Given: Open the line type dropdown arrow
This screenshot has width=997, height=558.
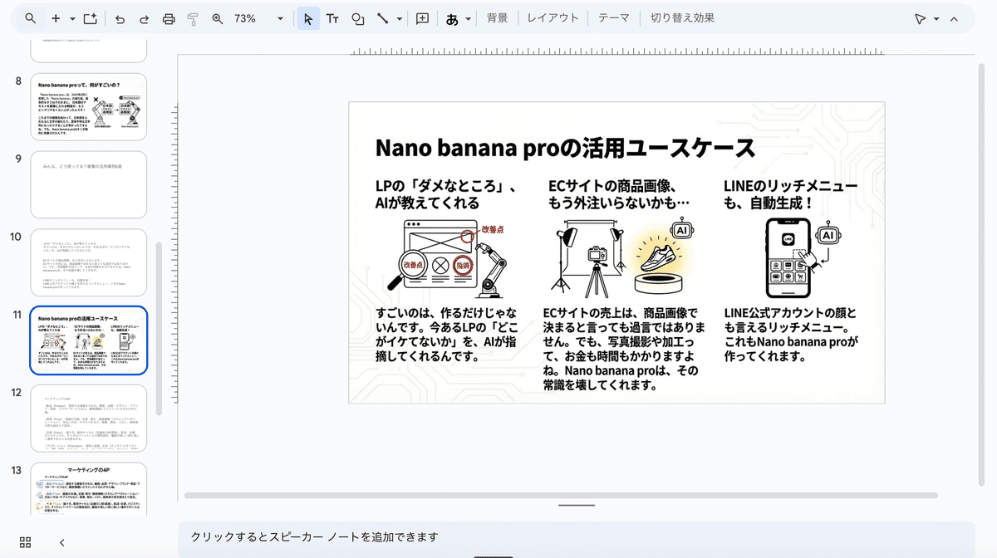Looking at the screenshot, I should [400, 18].
